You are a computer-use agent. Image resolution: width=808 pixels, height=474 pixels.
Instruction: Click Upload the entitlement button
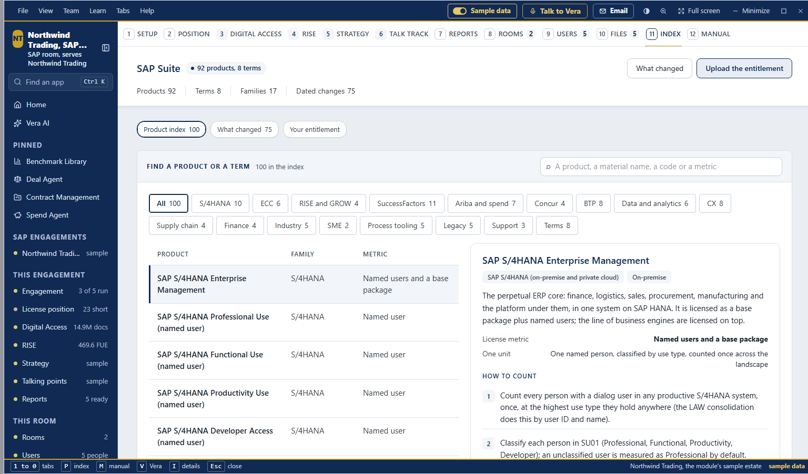point(744,68)
